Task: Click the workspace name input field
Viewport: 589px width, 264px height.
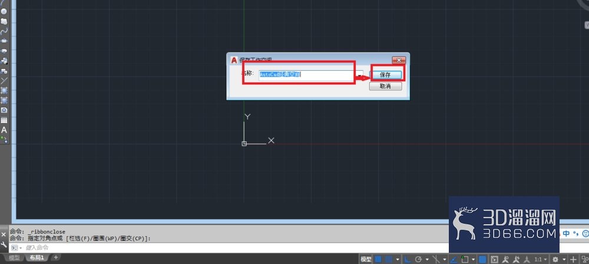Action: 307,74
